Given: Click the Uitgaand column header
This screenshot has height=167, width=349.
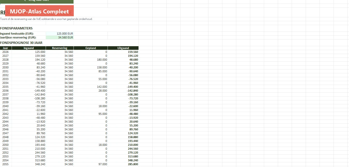Looking at the screenshot, I should point(123,48).
